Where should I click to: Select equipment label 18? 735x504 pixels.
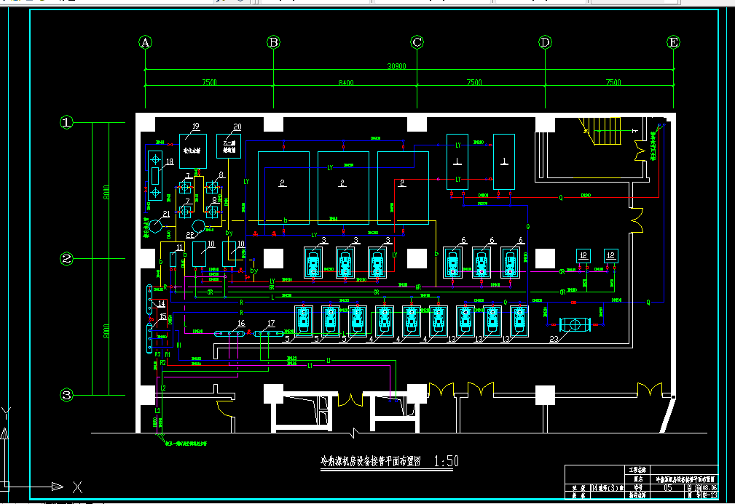point(170,161)
